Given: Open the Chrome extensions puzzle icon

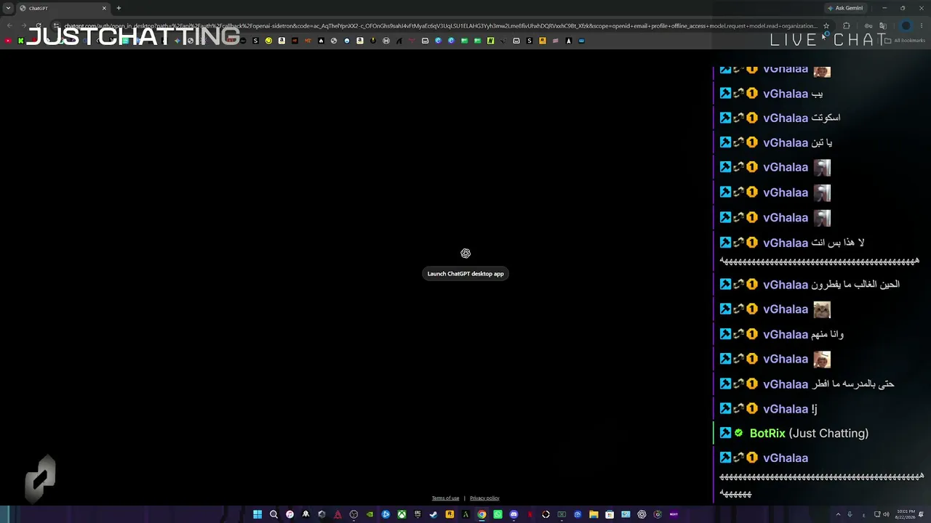Looking at the screenshot, I should [847, 26].
